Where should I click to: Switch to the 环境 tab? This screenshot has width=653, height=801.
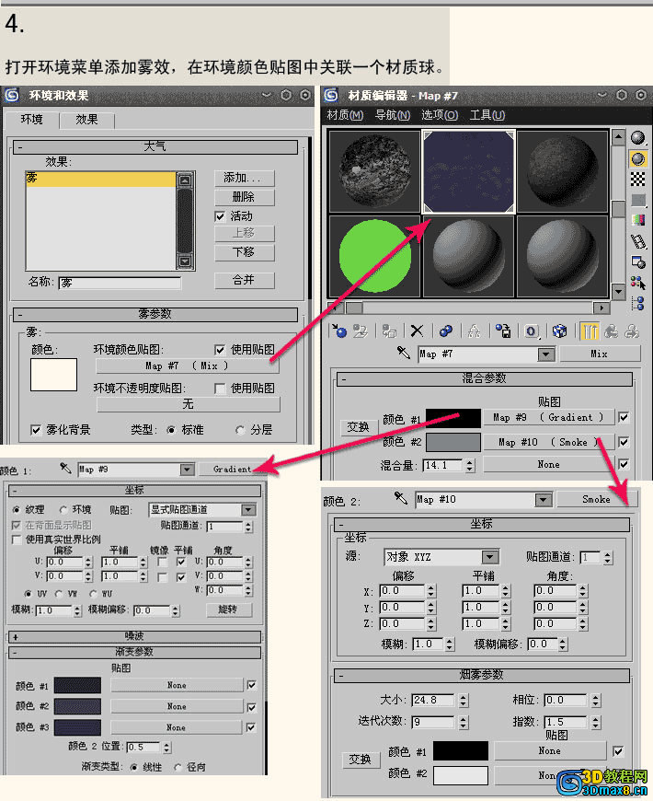coord(31,120)
